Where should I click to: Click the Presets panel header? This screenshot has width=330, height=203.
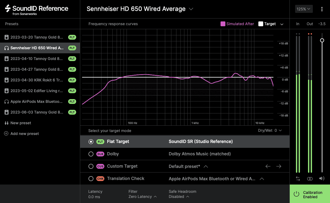[x=12, y=24]
